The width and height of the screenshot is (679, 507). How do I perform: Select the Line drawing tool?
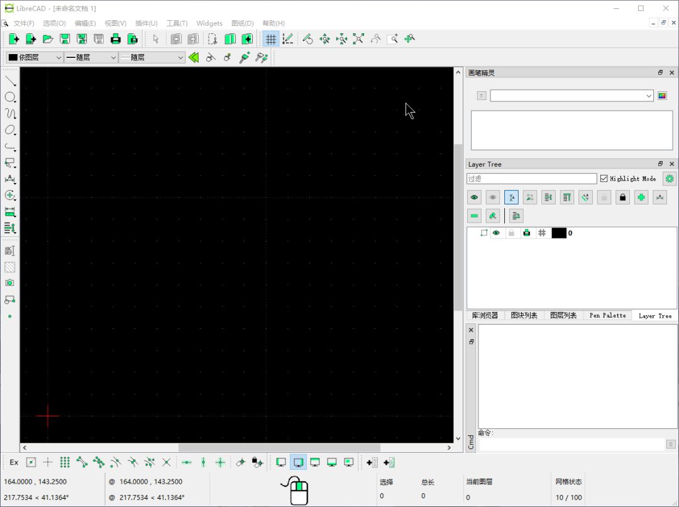[10, 81]
